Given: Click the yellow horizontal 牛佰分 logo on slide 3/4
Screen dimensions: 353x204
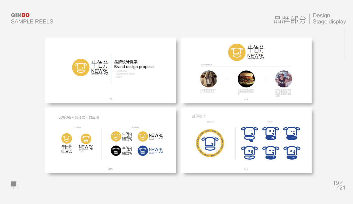Looking at the screenshot, I should pos(121,136).
